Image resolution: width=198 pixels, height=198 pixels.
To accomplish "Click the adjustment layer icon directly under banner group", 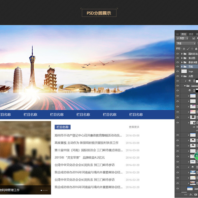I will (x=190, y=90).
